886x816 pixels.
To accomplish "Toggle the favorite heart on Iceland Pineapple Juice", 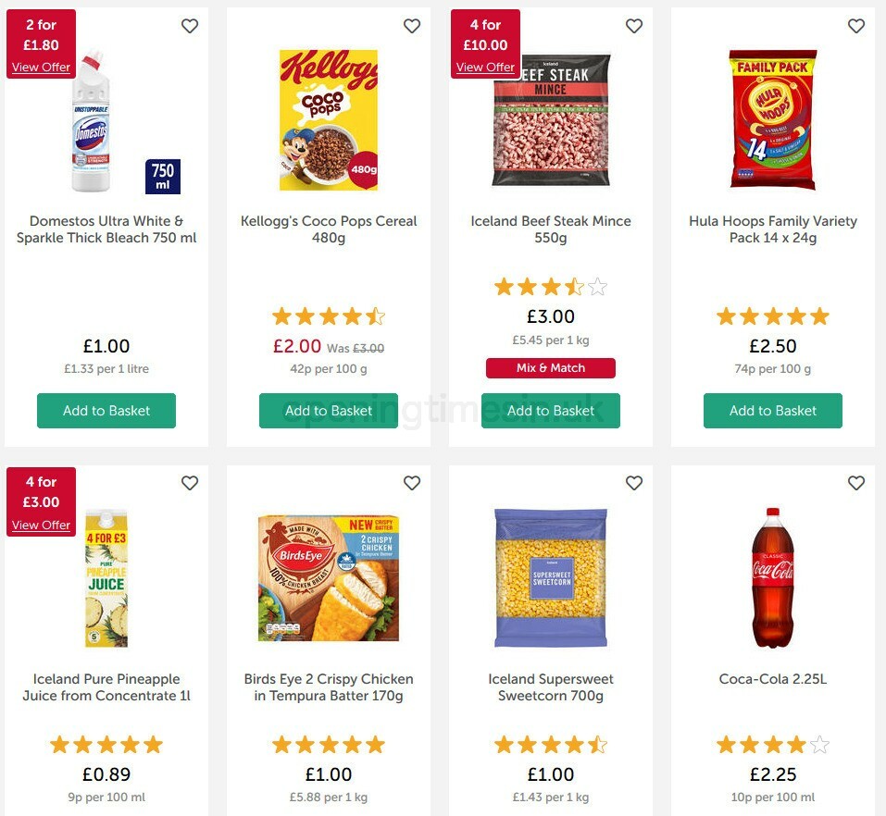I will pyautogui.click(x=190, y=483).
